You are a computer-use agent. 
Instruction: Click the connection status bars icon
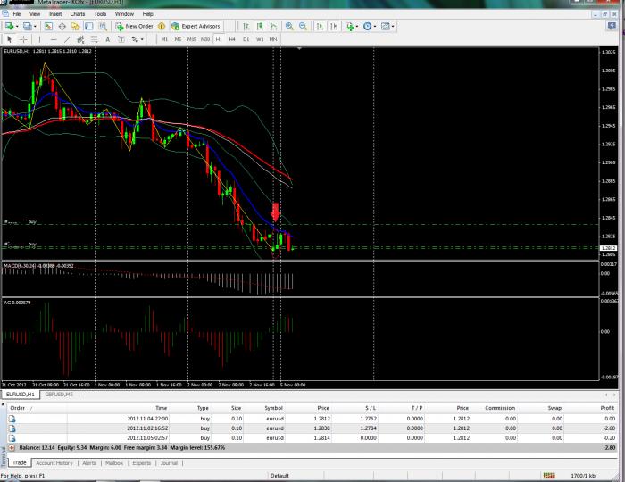(549, 476)
